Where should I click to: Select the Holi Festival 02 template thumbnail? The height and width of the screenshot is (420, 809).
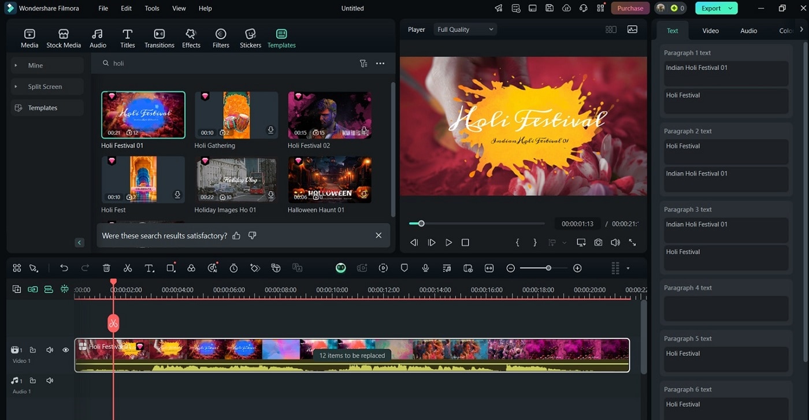click(x=329, y=115)
